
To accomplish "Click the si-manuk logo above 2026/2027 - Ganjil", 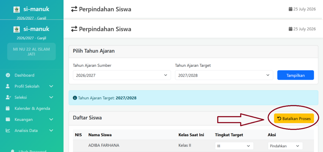I will click(x=16, y=29).
